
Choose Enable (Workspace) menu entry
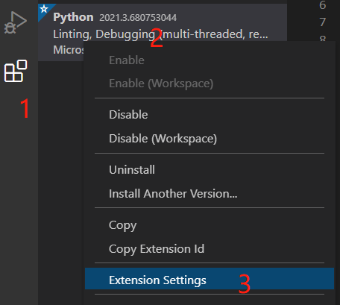[x=161, y=84]
